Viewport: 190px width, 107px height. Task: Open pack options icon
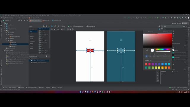tap(68, 29)
